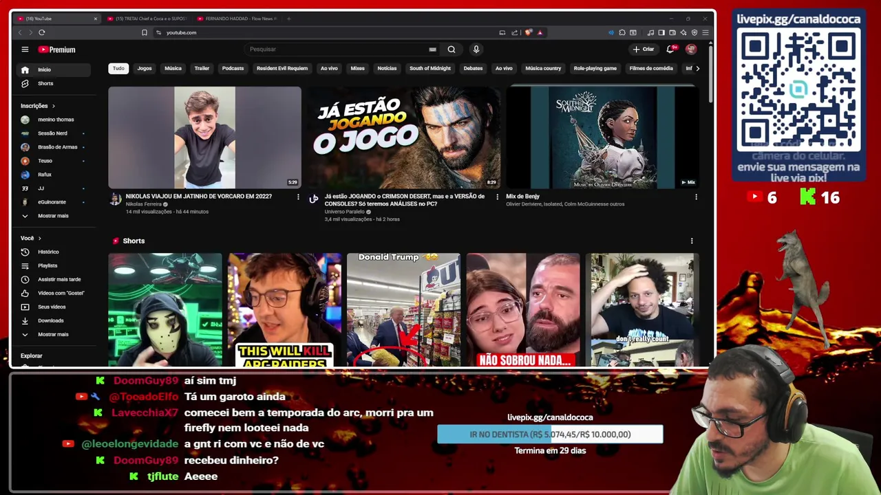
Task: Open title NIKOLAS VIAJOU EM JATINHO video
Action: click(x=198, y=197)
